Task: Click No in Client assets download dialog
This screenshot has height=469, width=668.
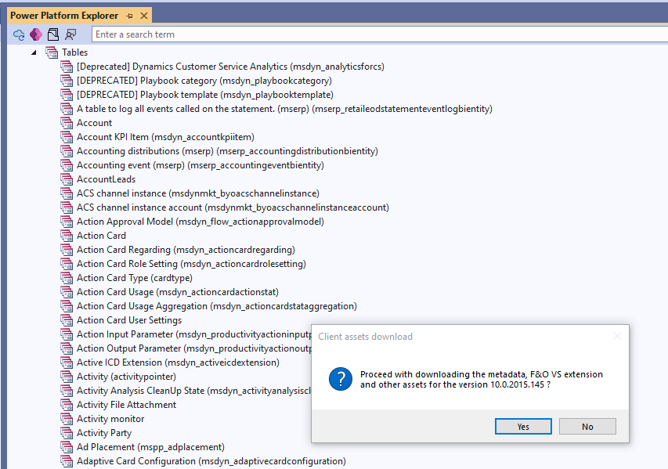Action: [x=587, y=427]
